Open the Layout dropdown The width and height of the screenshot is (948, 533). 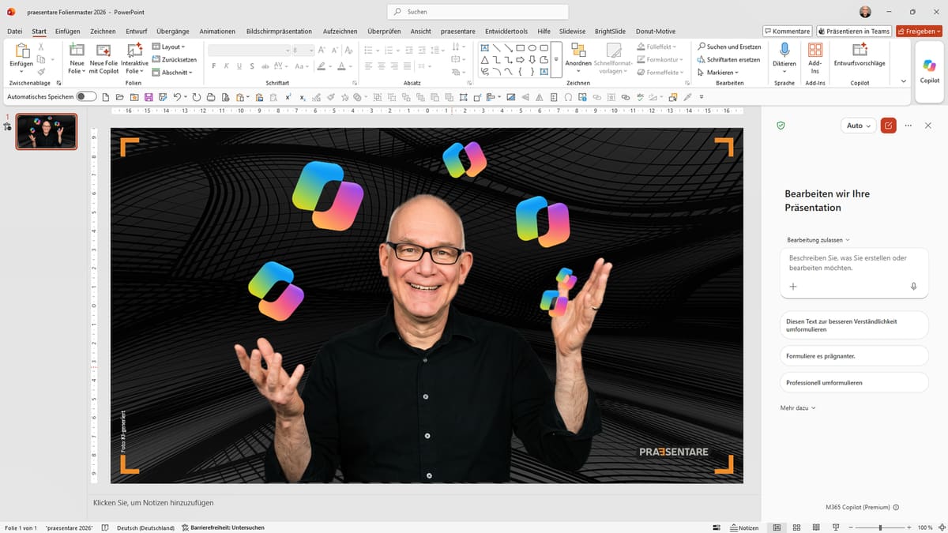[x=169, y=47]
